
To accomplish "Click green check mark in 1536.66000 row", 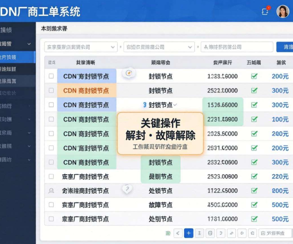I will 254,105.
